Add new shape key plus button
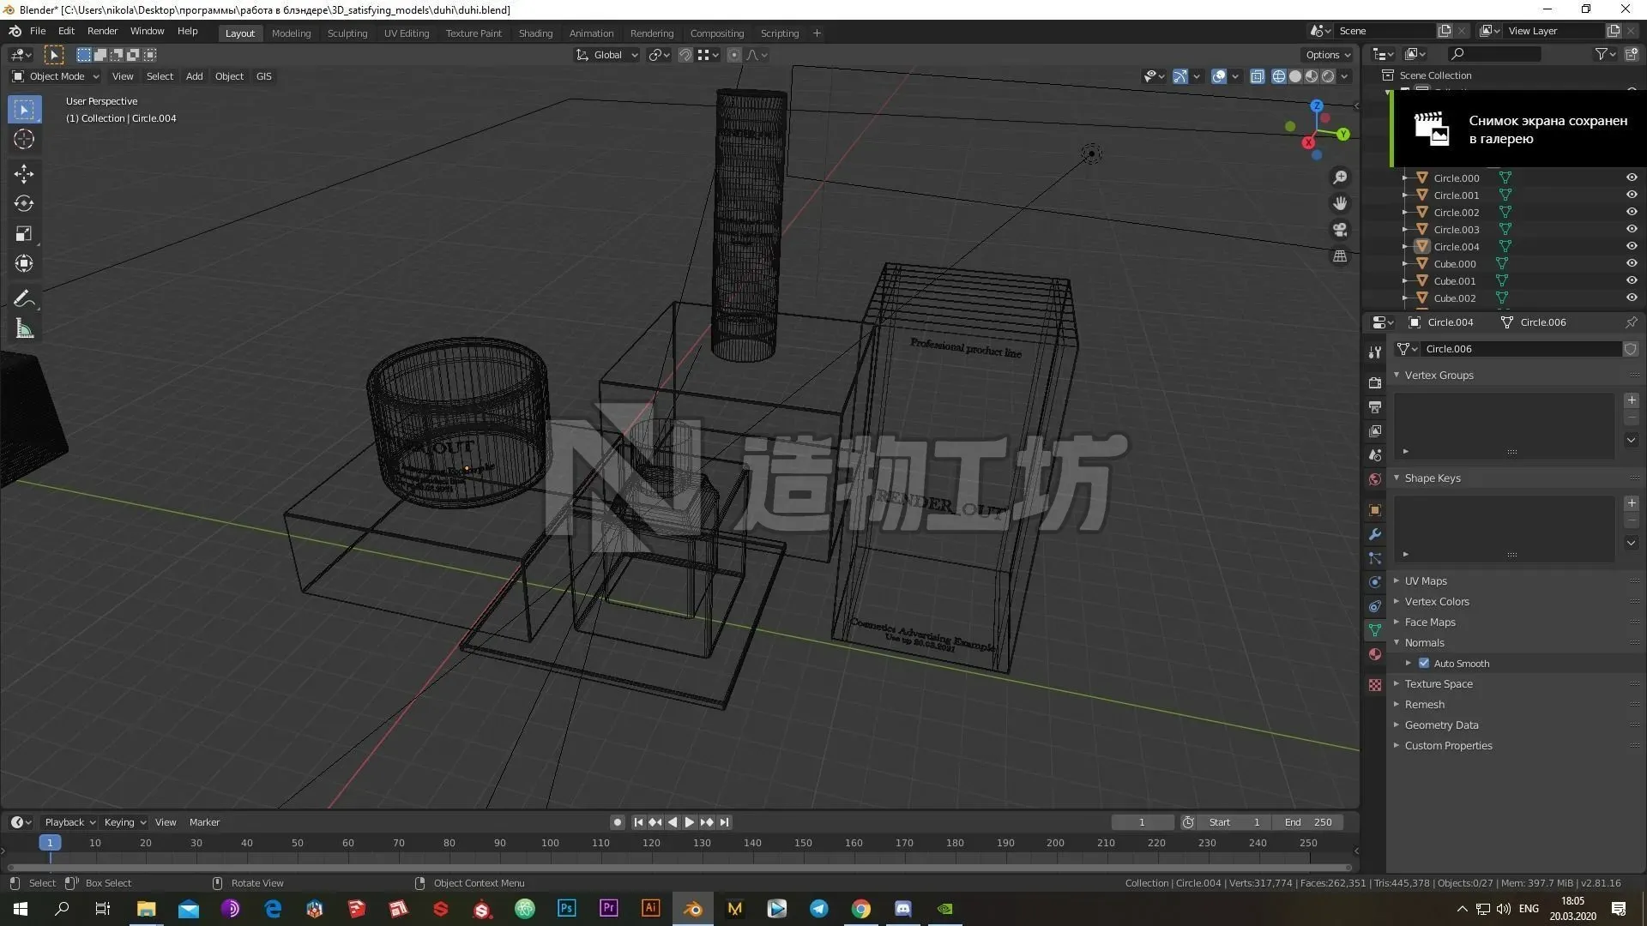Viewport: 1647px width, 926px height. tap(1632, 503)
